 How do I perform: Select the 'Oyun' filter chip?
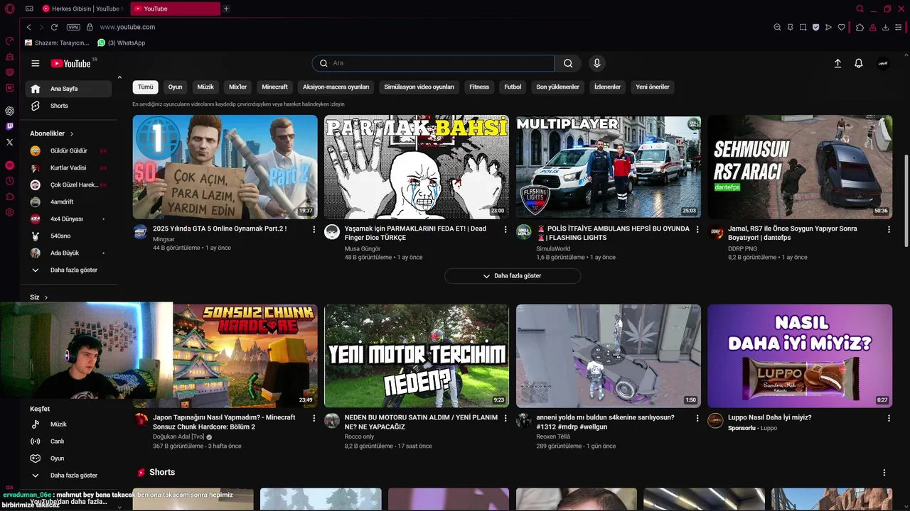175,87
